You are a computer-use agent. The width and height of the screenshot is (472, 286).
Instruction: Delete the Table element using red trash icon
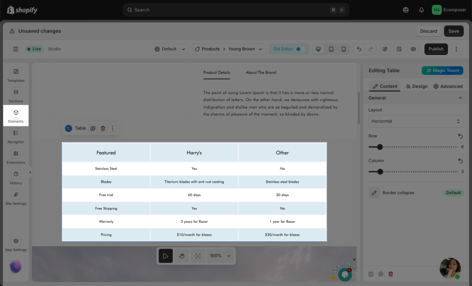pyautogui.click(x=103, y=128)
